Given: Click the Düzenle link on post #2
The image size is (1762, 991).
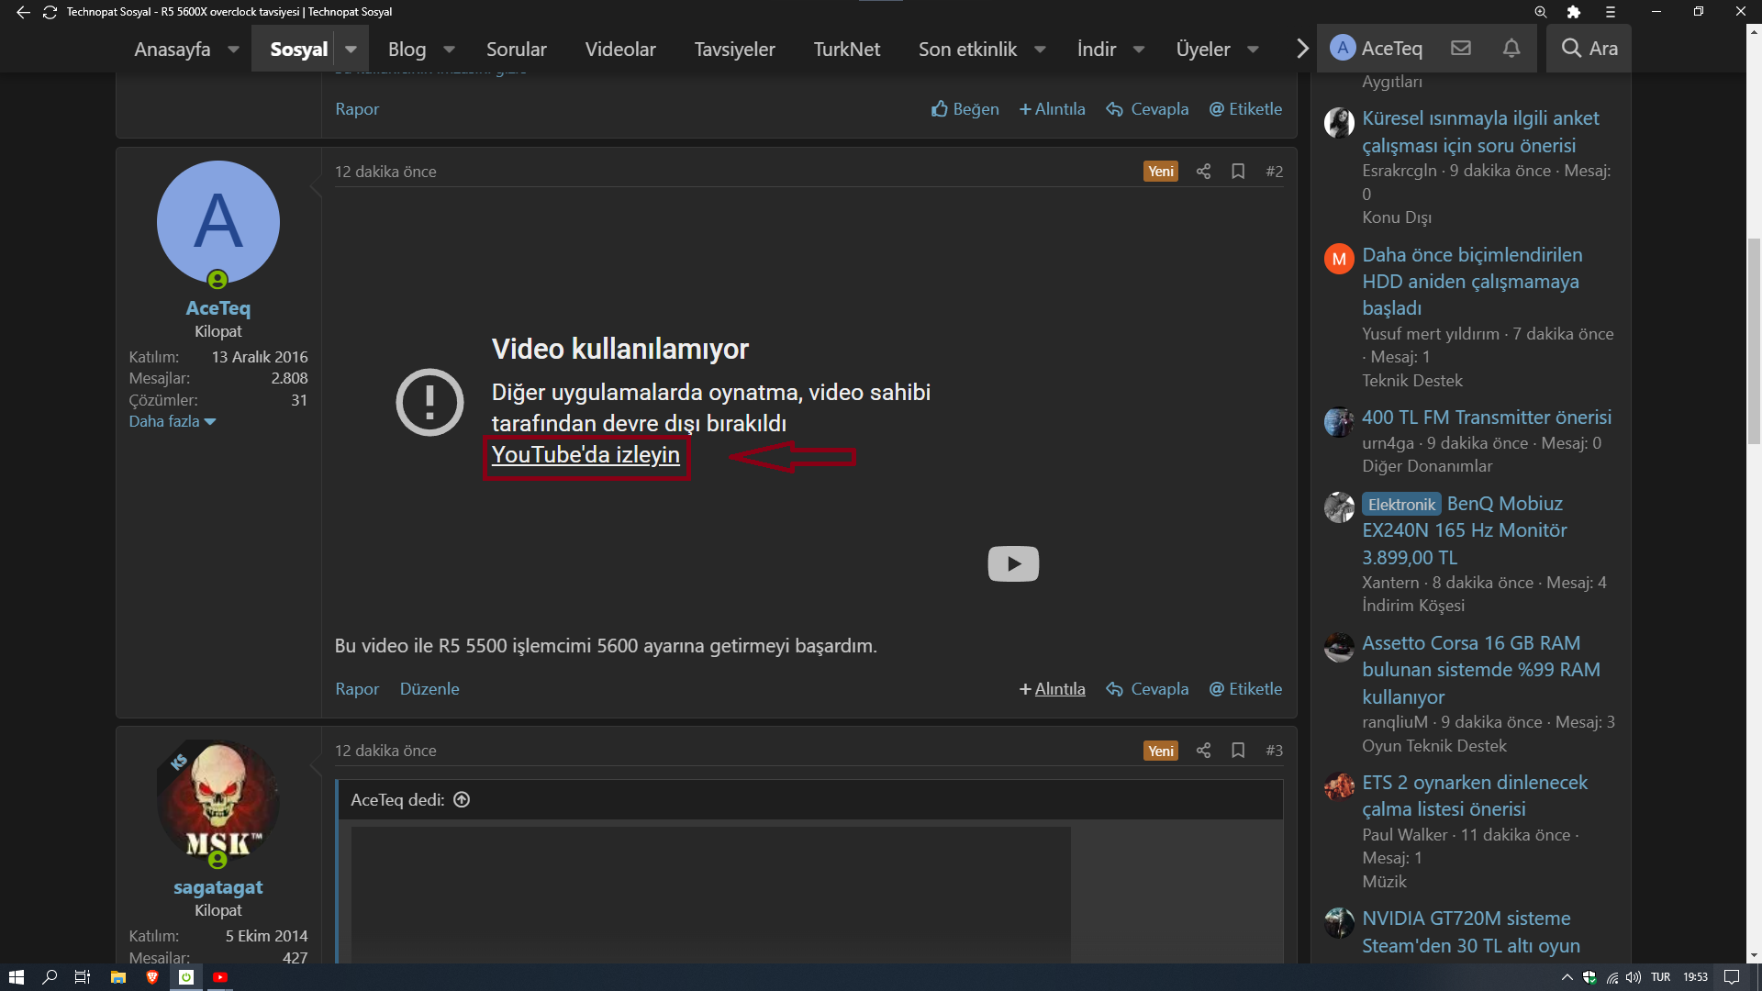Looking at the screenshot, I should point(429,689).
